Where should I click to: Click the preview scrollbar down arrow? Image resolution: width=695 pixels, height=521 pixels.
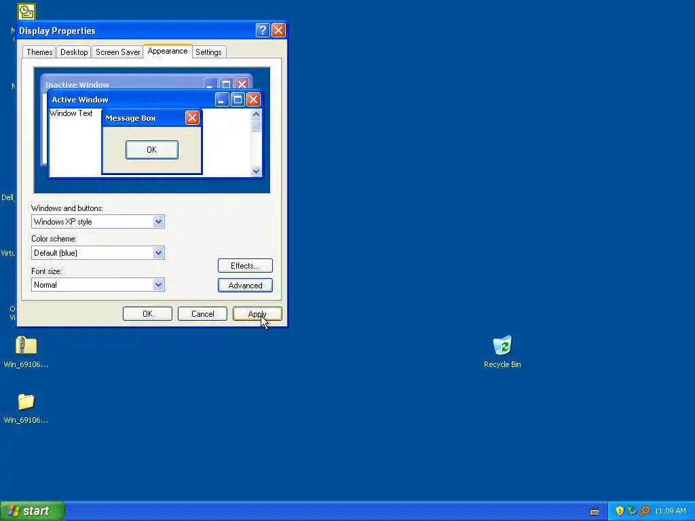tap(256, 171)
